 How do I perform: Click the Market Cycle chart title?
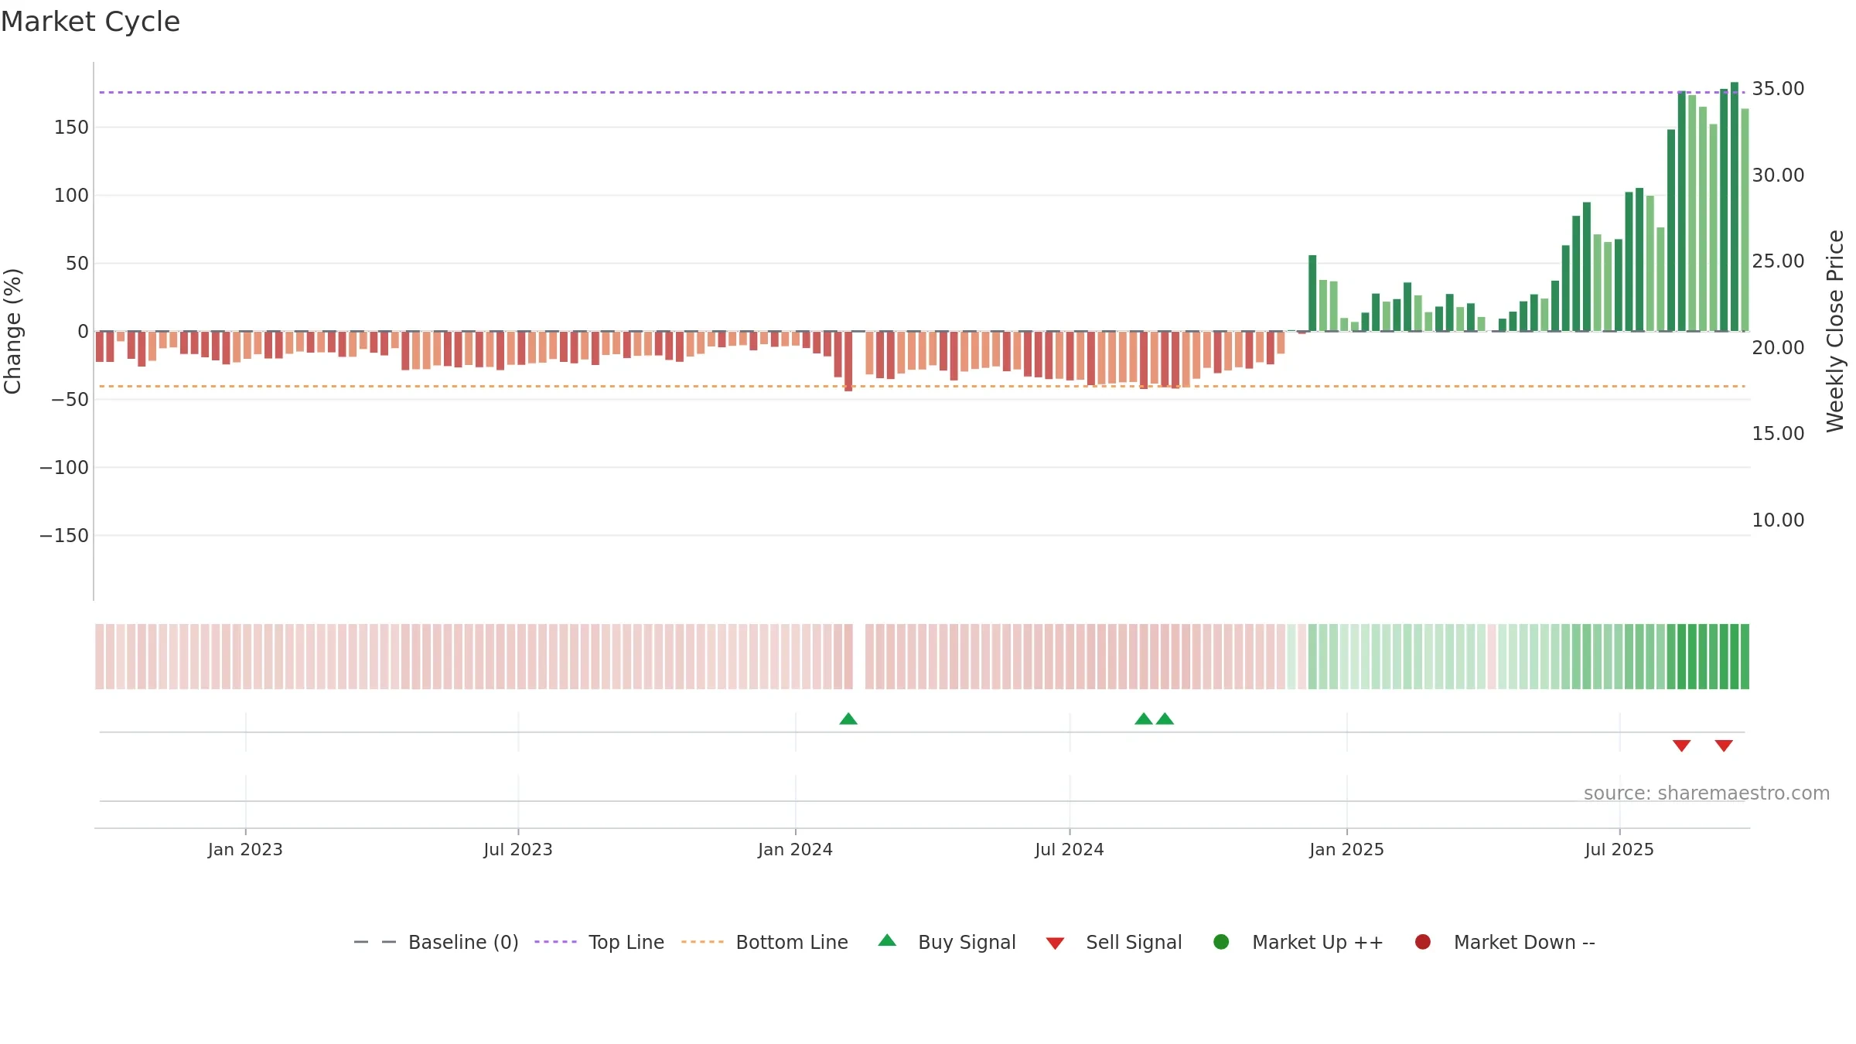[x=90, y=22]
